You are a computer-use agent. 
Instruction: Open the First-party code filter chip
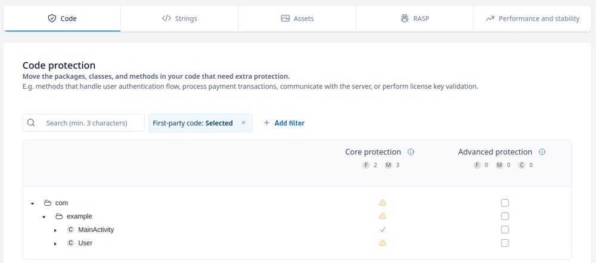tap(193, 123)
